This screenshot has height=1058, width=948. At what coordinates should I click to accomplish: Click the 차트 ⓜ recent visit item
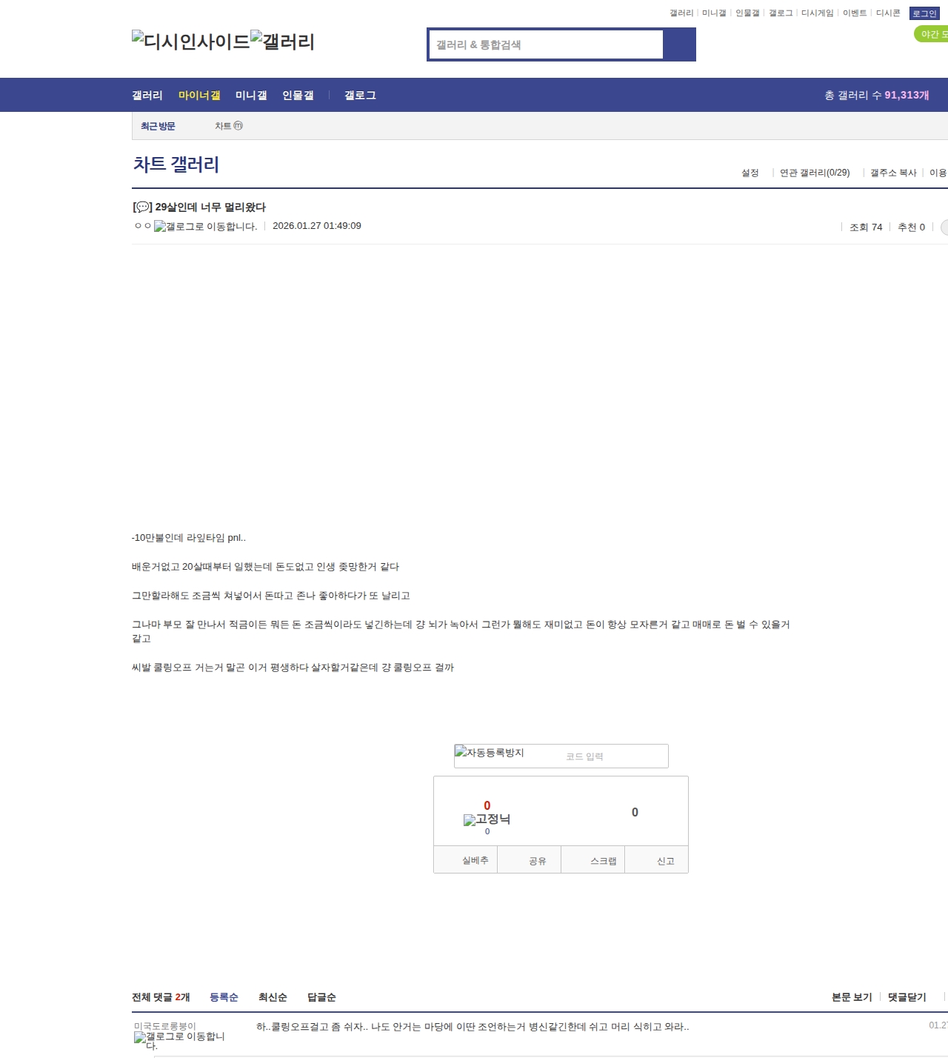coord(228,126)
